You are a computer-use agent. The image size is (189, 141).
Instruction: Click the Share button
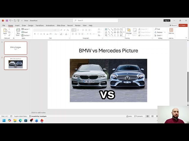tap(183, 25)
